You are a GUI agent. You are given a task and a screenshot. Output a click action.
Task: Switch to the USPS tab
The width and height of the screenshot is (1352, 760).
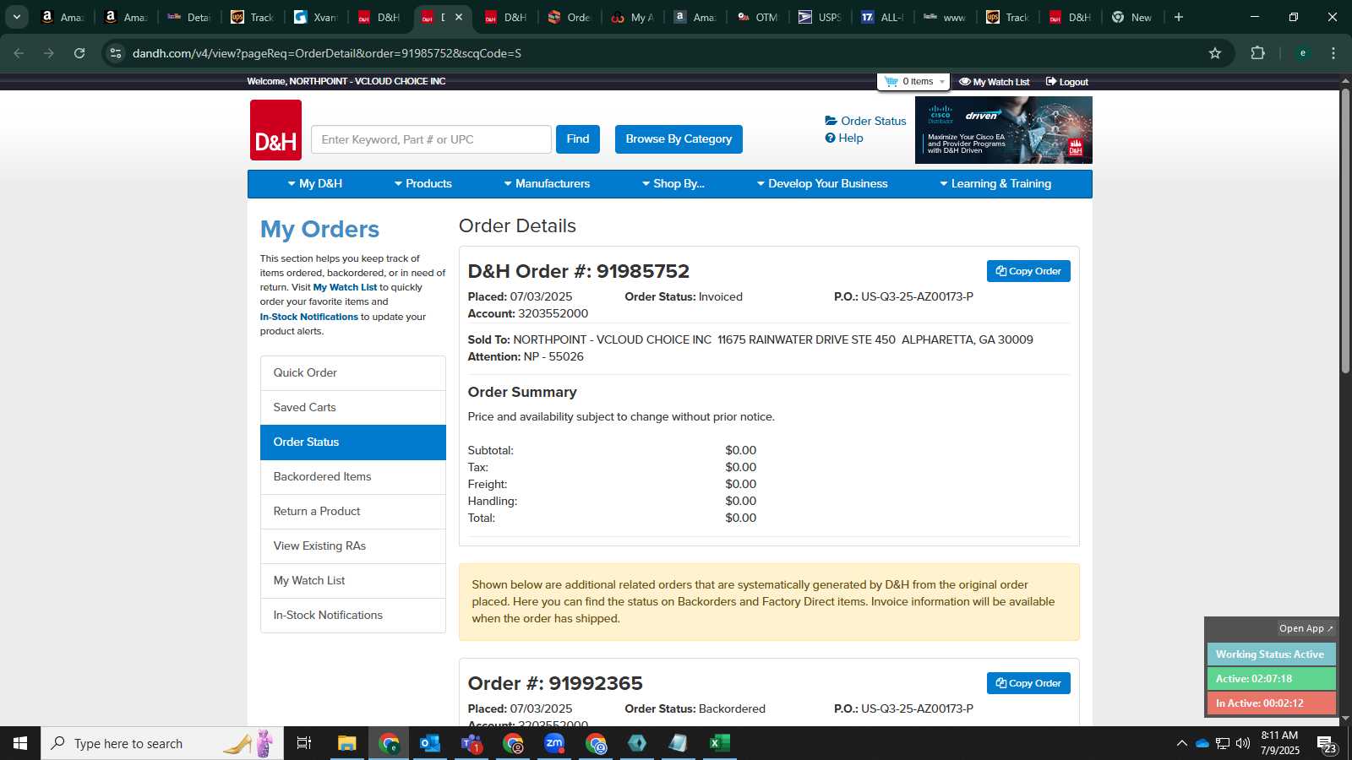(820, 17)
